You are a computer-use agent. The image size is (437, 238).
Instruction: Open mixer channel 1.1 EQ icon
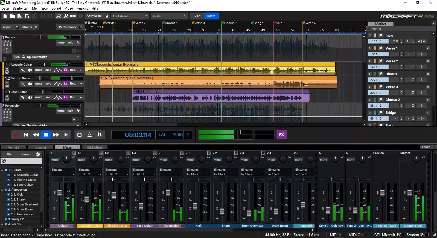(x=101, y=153)
